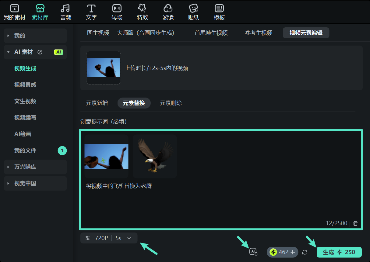
Task: Open the 滤镜 (Filters) panel icon
Action: tap(168, 9)
